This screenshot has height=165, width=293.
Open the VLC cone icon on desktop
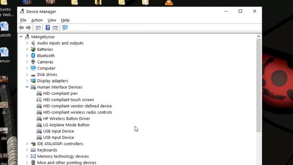click(x=169, y=2)
